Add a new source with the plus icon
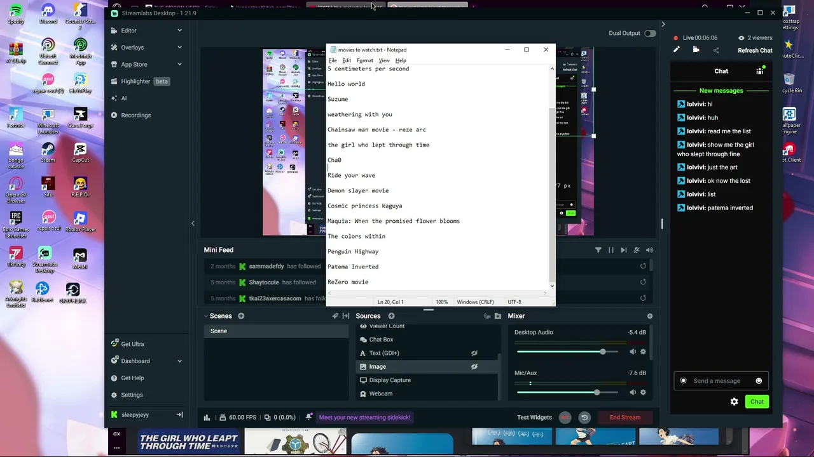 [x=391, y=316]
